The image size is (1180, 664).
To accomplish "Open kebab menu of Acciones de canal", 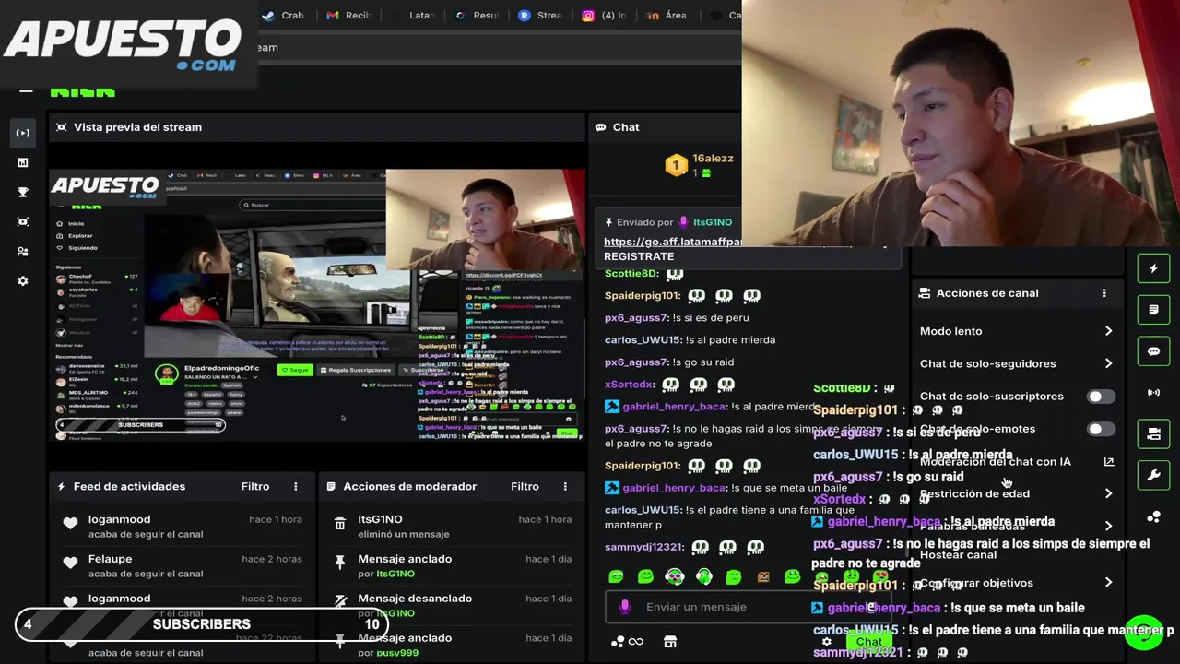I will click(x=1104, y=293).
